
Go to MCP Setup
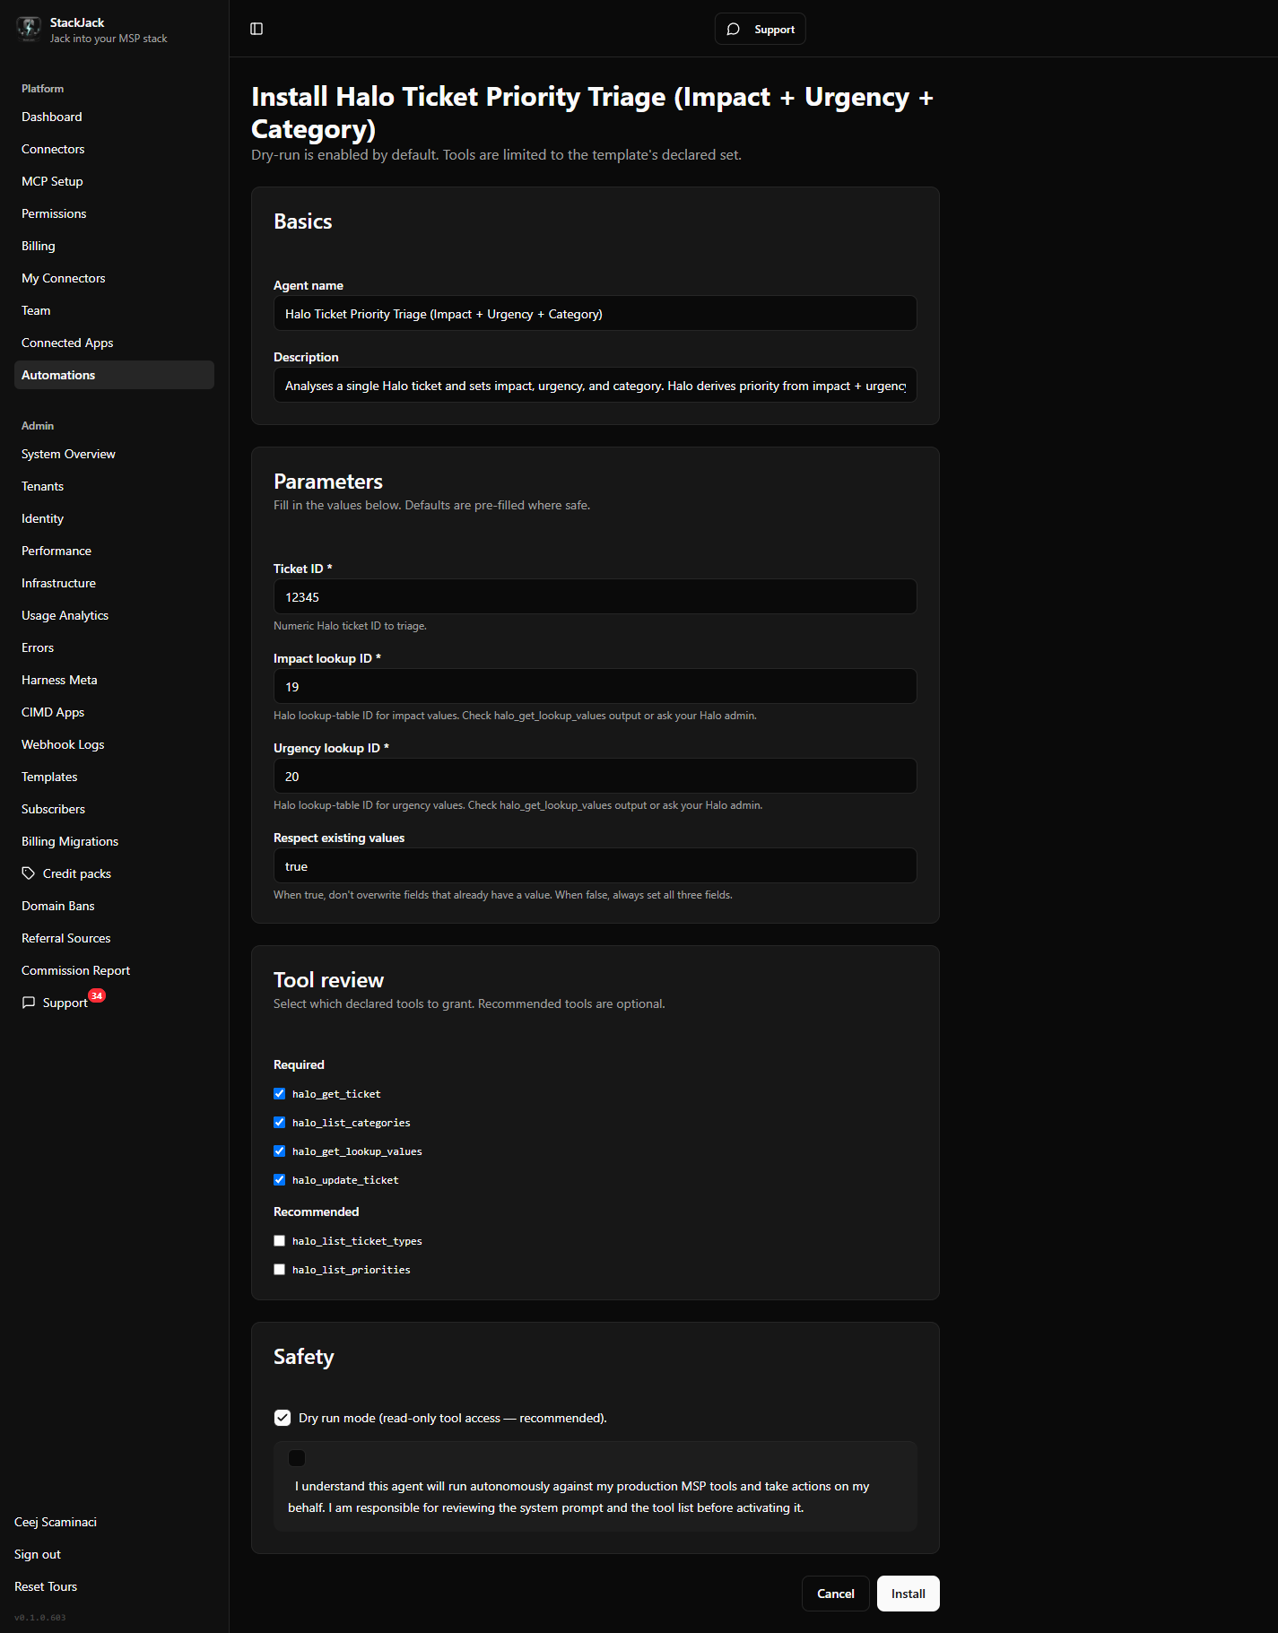point(114,181)
